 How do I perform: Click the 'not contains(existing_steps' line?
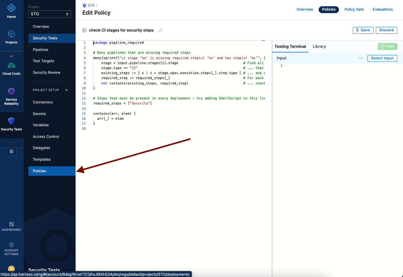145,83
